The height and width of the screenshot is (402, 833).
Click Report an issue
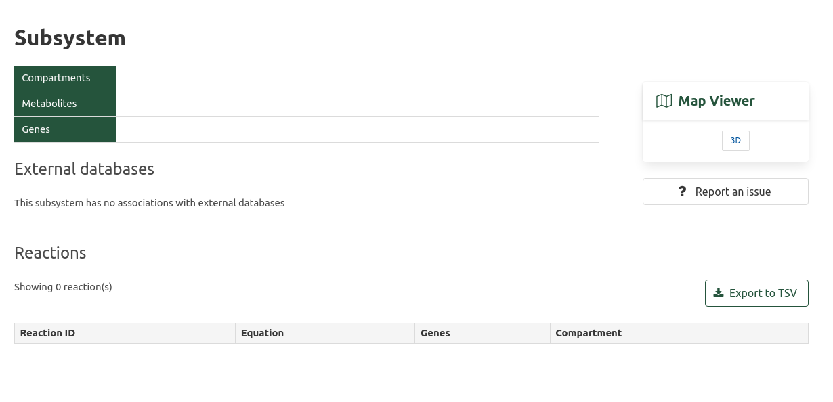click(x=725, y=192)
